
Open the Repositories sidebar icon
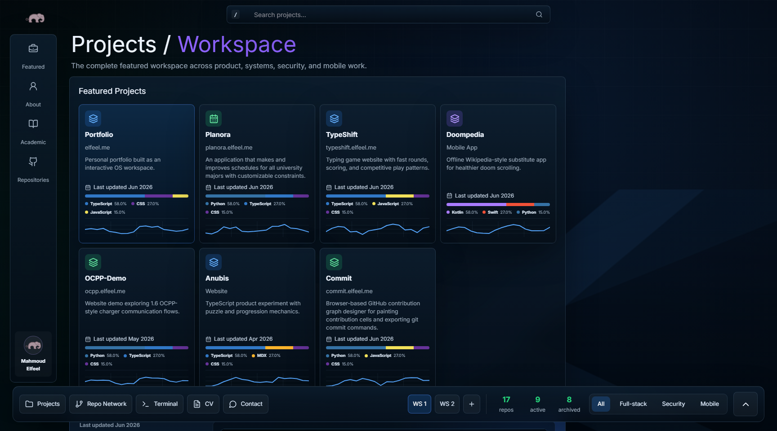33,162
